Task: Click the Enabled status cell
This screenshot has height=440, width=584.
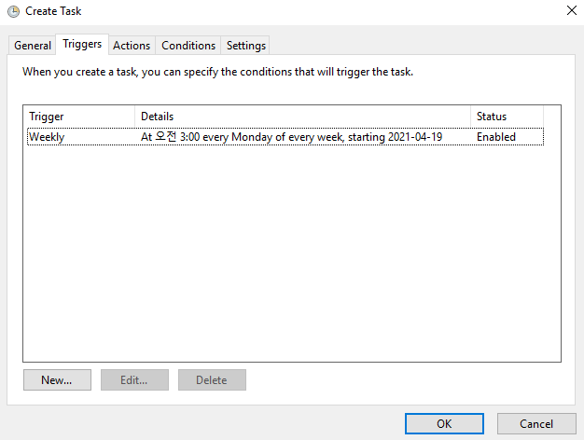Action: click(496, 137)
